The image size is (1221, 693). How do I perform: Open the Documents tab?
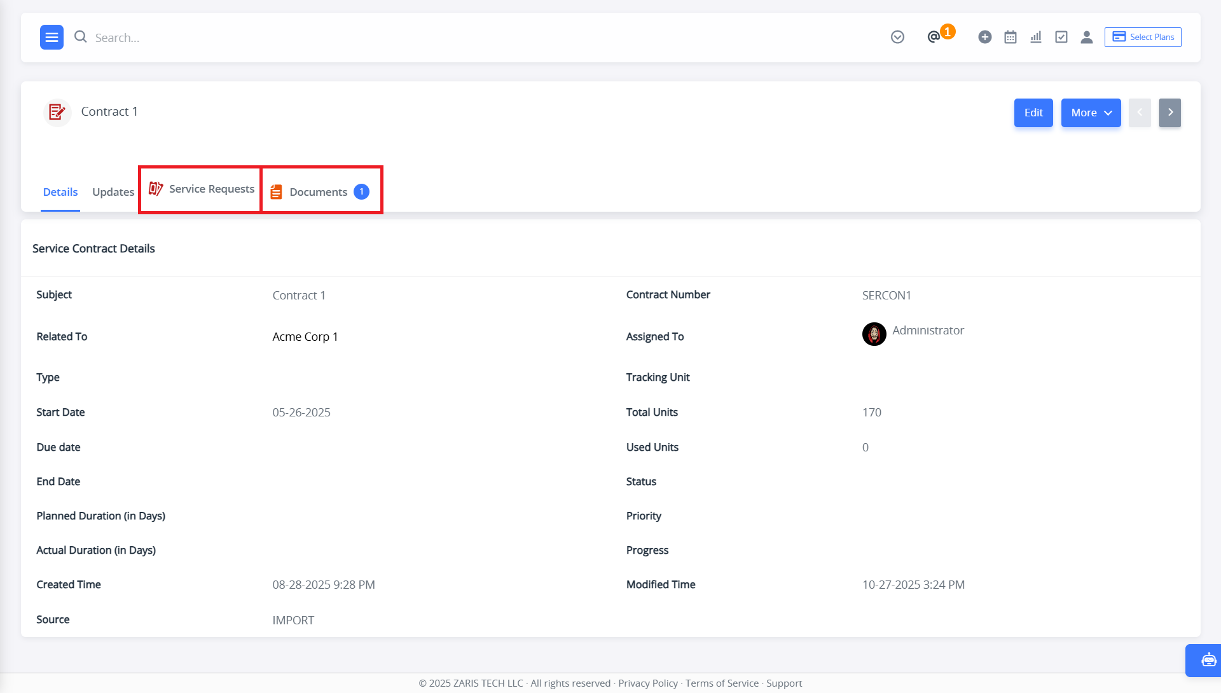tap(320, 192)
